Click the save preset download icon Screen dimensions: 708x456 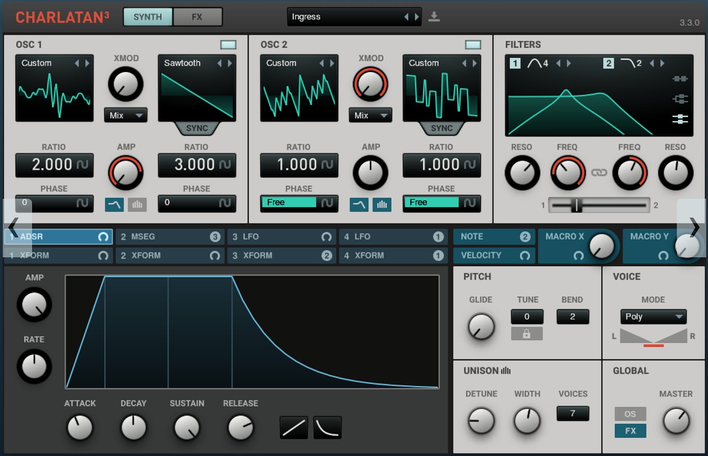click(434, 17)
